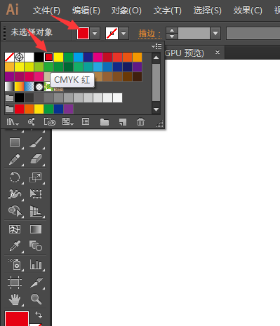Select purple swatch in brights group

[68, 109]
